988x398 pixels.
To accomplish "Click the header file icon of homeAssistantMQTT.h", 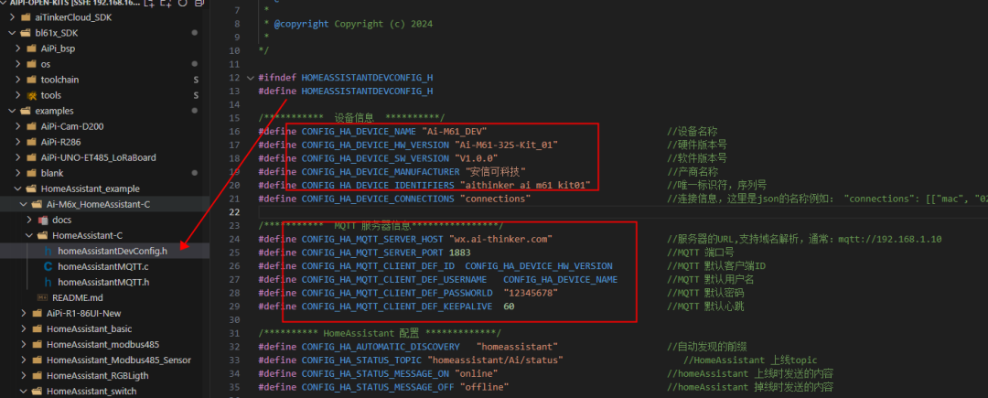I will pos(48,282).
